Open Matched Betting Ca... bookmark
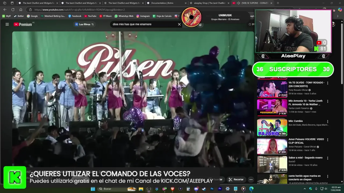This screenshot has height=193, width=344. [x=53, y=16]
